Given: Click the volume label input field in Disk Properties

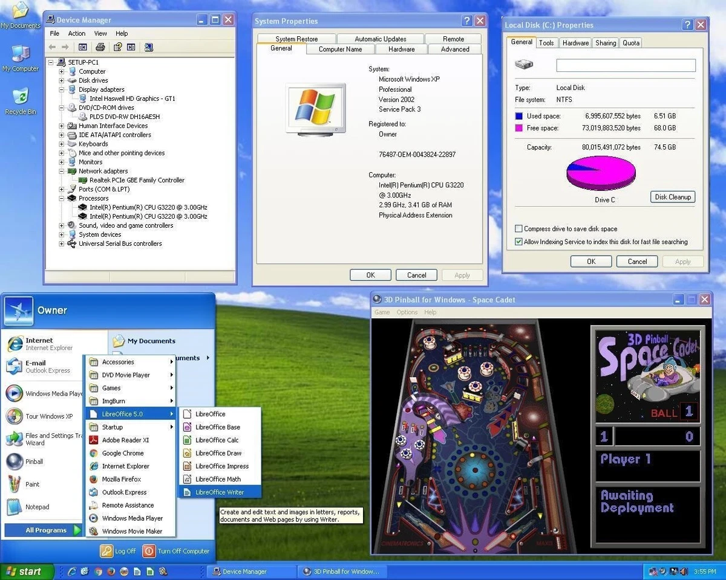Looking at the screenshot, I should coord(626,65).
